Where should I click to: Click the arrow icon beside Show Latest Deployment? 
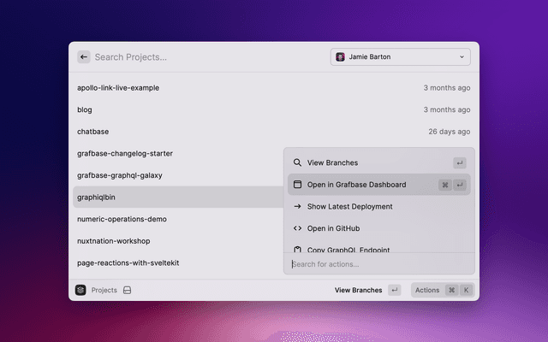click(x=297, y=207)
